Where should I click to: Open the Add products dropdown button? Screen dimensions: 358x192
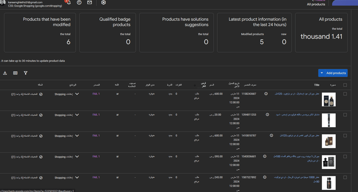click(333, 73)
